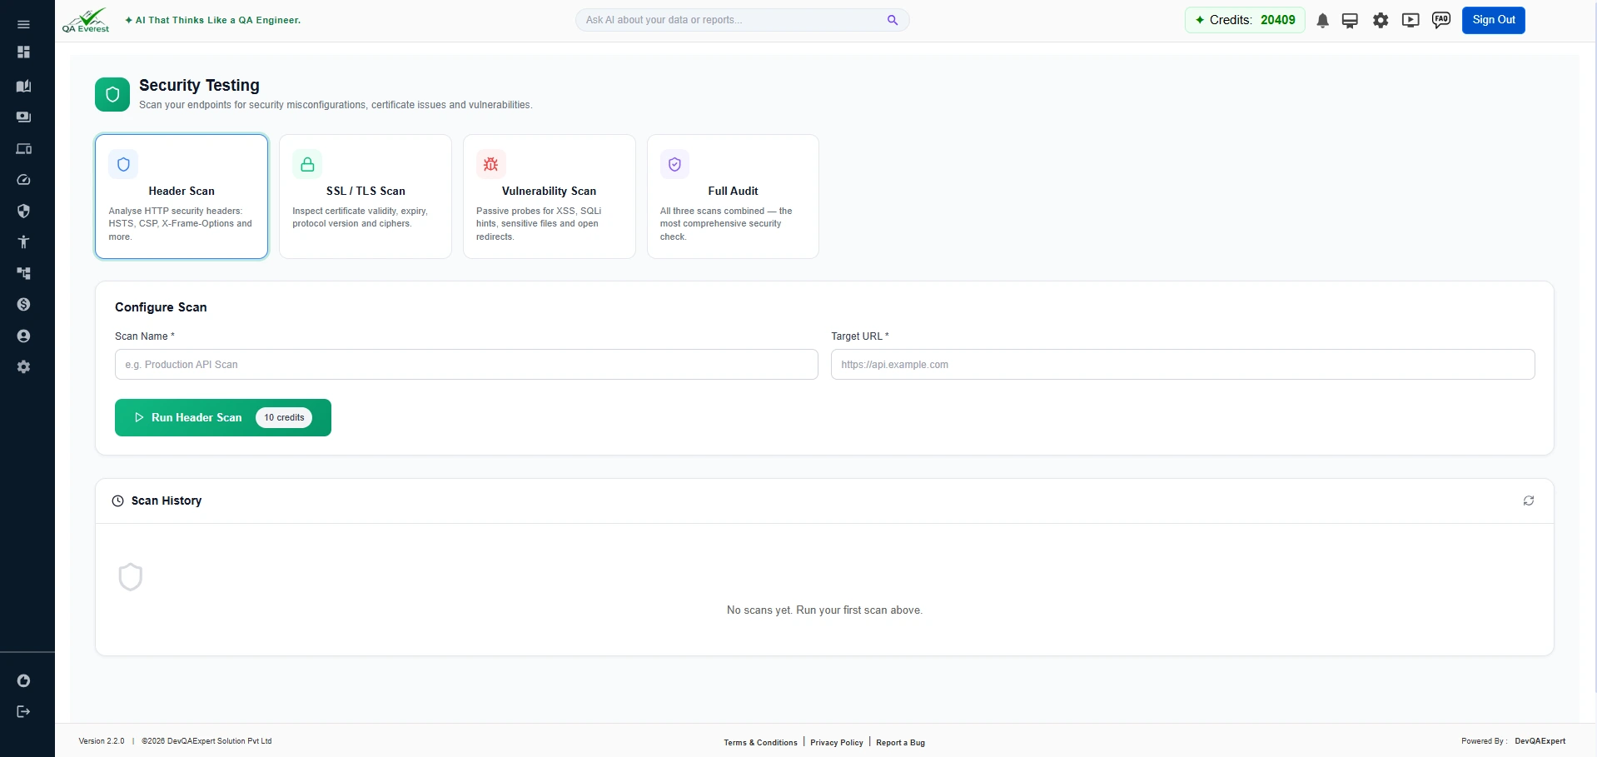
Task: Open the dollar coin billing icon
Action: click(23, 305)
